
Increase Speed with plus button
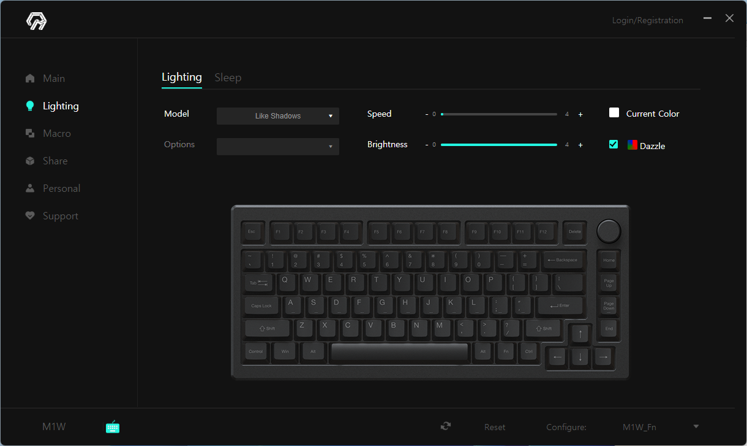[580, 114]
